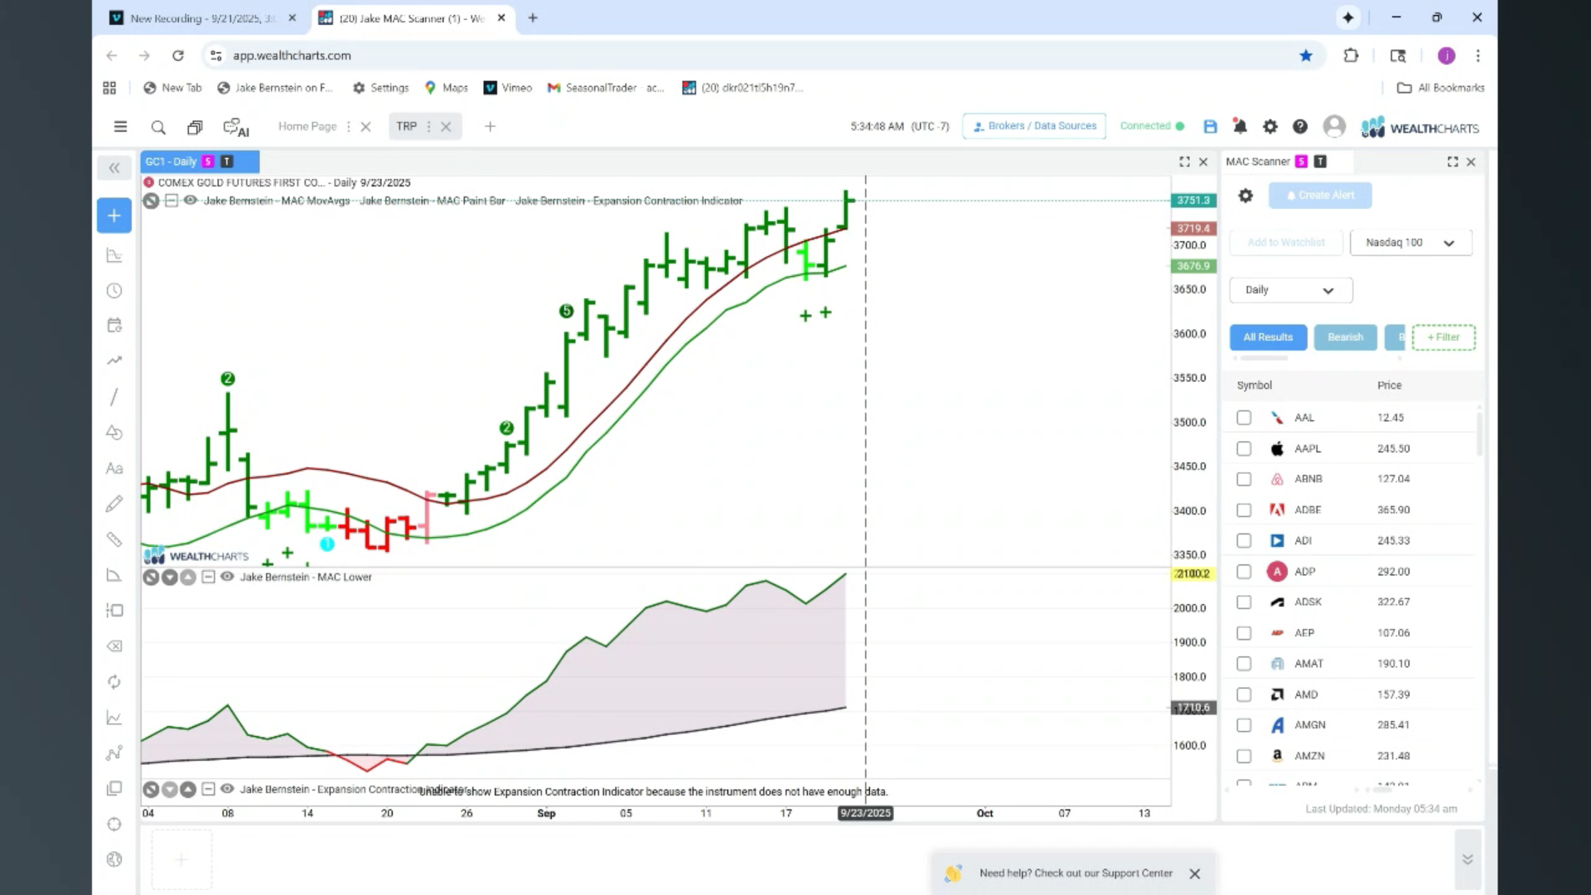Click the blue plus add button in sidebar
The image size is (1591, 895).
pos(114,215)
